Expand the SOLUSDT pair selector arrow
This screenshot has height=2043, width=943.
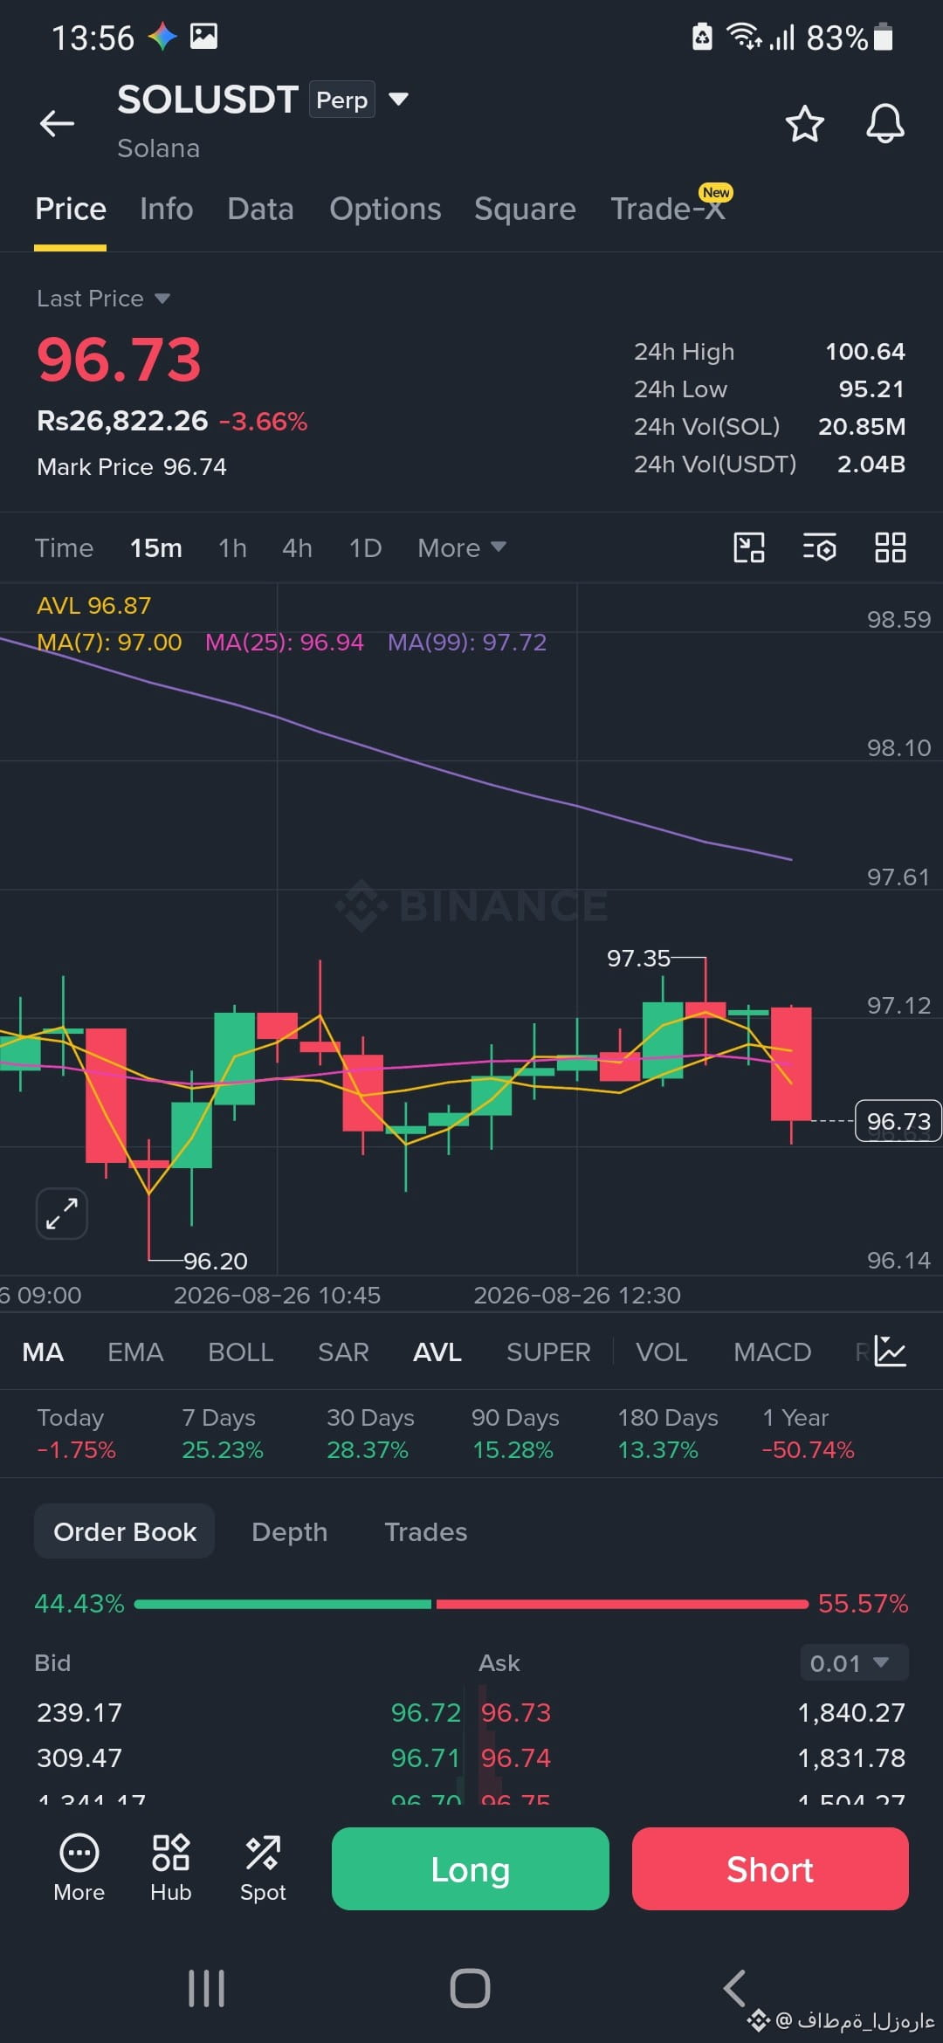click(398, 100)
